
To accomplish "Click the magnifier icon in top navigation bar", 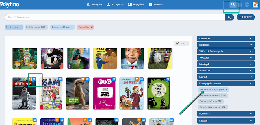I will [233, 5].
